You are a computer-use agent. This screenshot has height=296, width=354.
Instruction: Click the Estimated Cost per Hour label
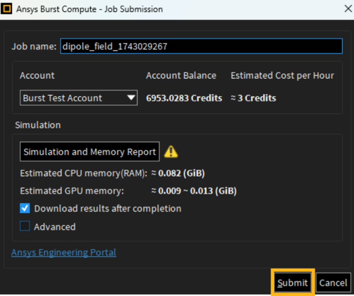pos(282,75)
